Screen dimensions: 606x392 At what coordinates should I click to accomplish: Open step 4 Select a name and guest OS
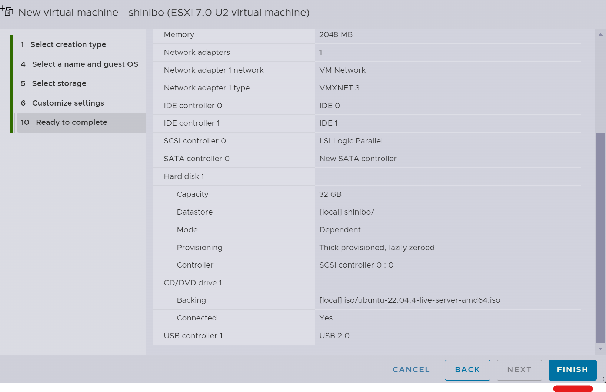coord(80,64)
